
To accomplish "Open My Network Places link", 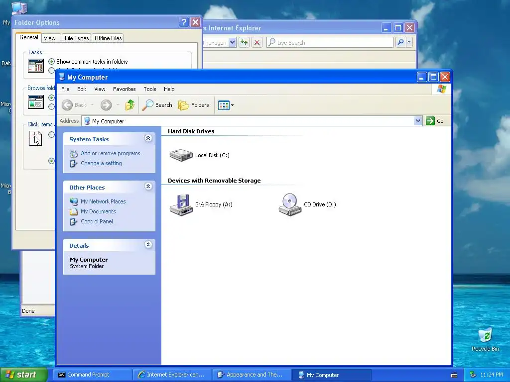I will [x=103, y=201].
